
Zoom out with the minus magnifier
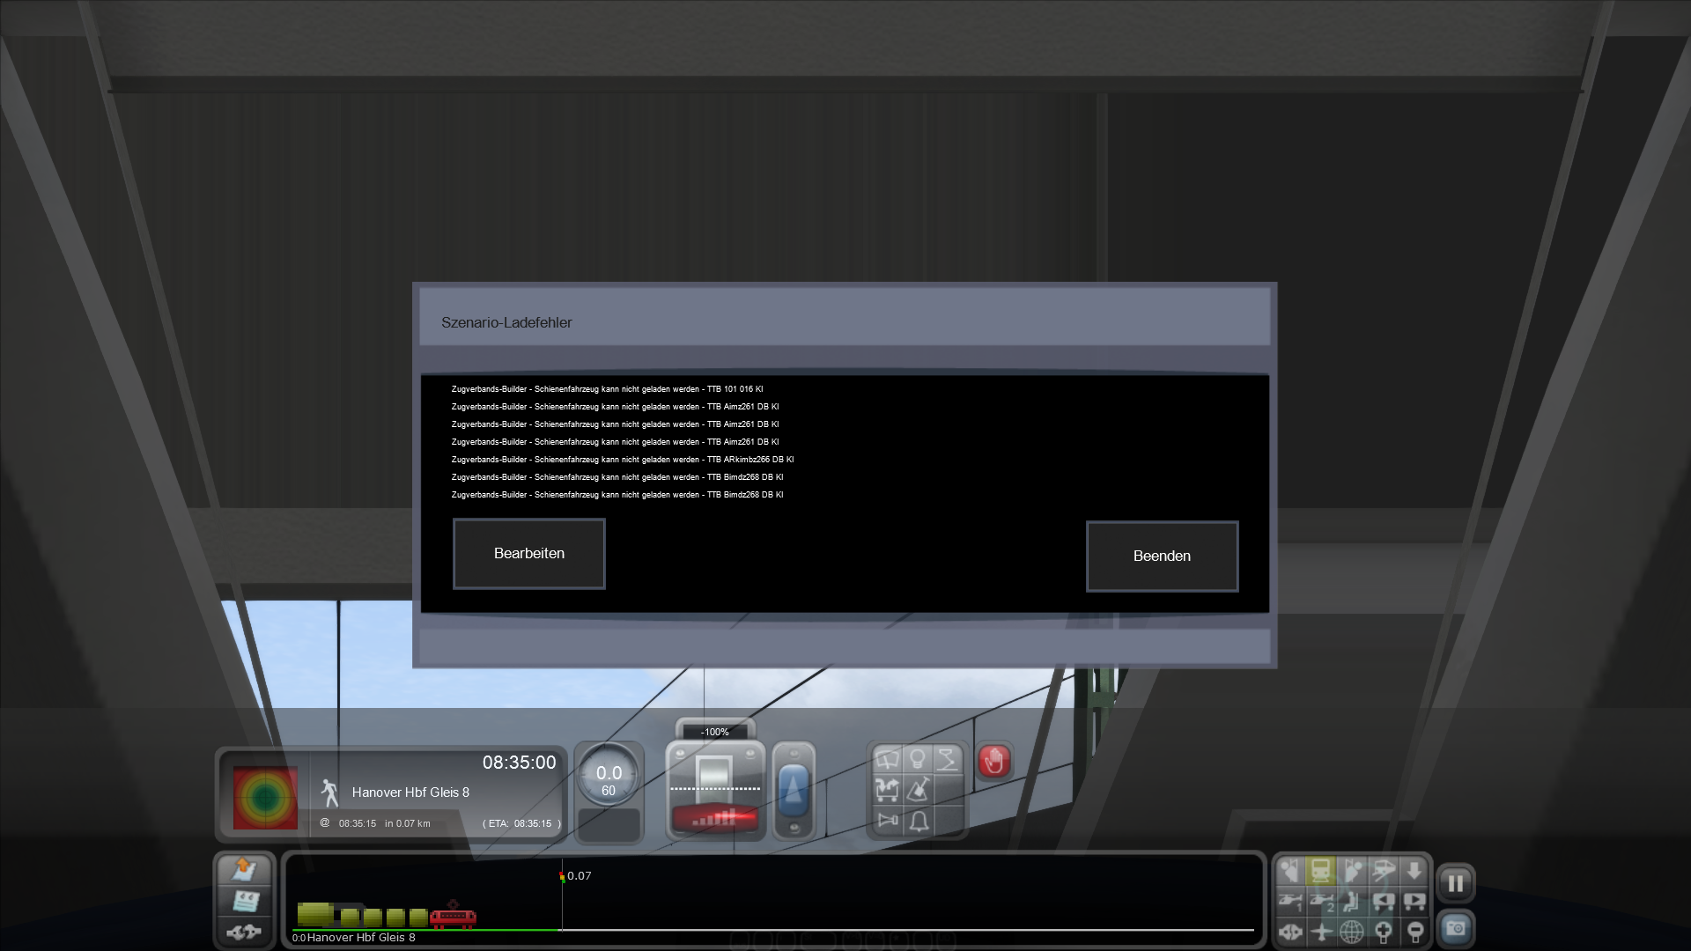(1414, 931)
